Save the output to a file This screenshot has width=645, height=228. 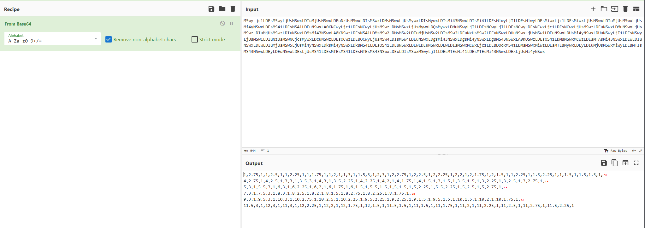coord(604,163)
